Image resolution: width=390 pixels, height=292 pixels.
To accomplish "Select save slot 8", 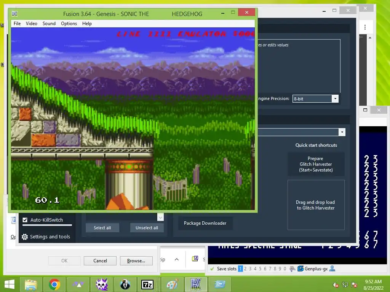I will click(x=275, y=269).
